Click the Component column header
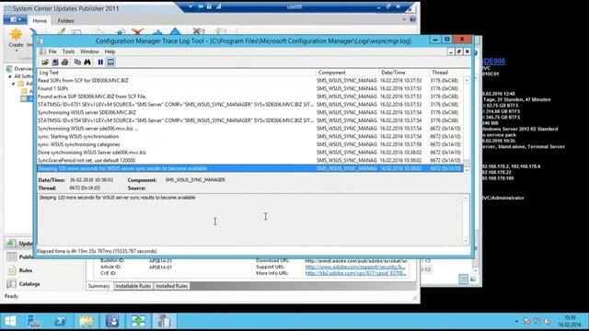Screen dimensions: 589x331 pyautogui.click(x=348, y=73)
